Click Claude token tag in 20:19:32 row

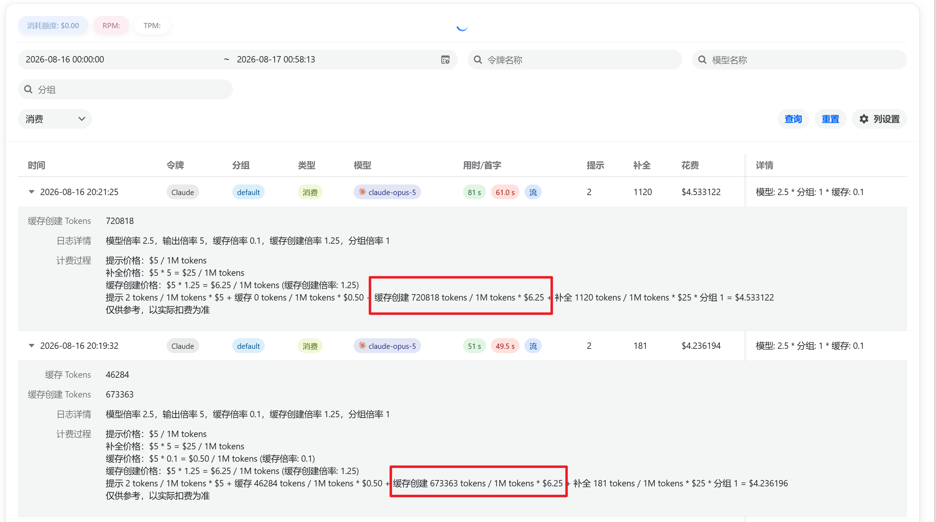182,346
